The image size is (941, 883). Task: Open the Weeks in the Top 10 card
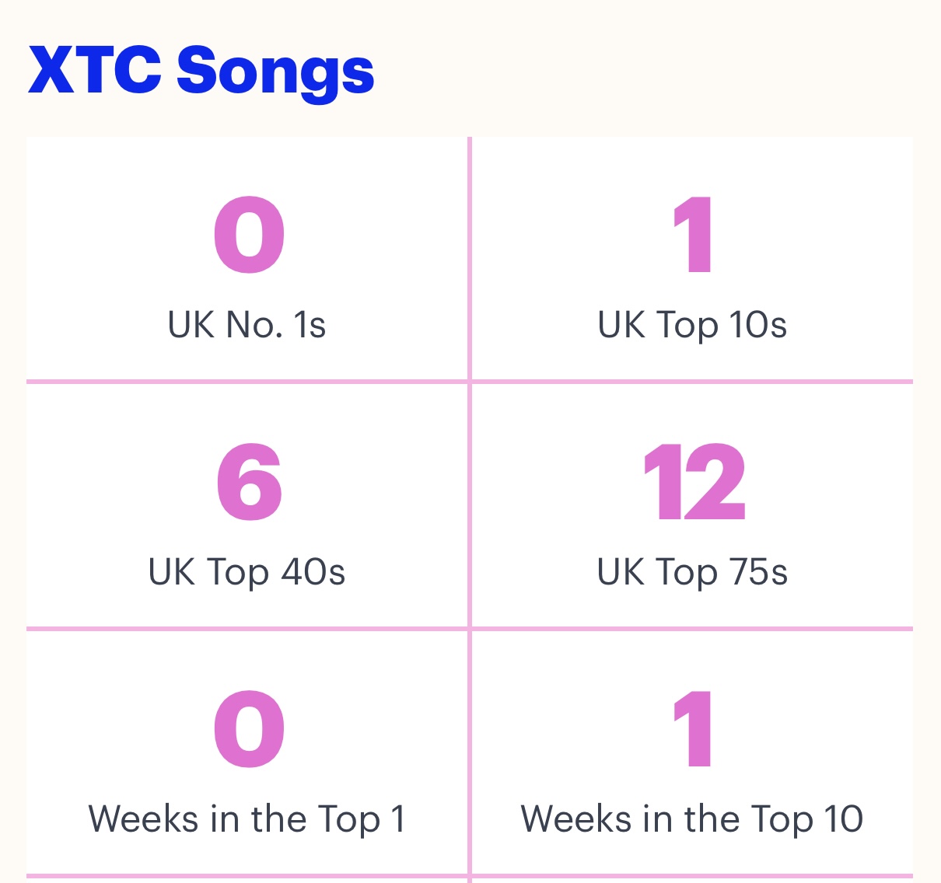point(692,752)
